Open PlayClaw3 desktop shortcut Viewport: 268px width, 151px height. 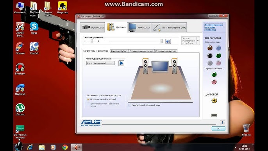pyautogui.click(x=20, y=89)
